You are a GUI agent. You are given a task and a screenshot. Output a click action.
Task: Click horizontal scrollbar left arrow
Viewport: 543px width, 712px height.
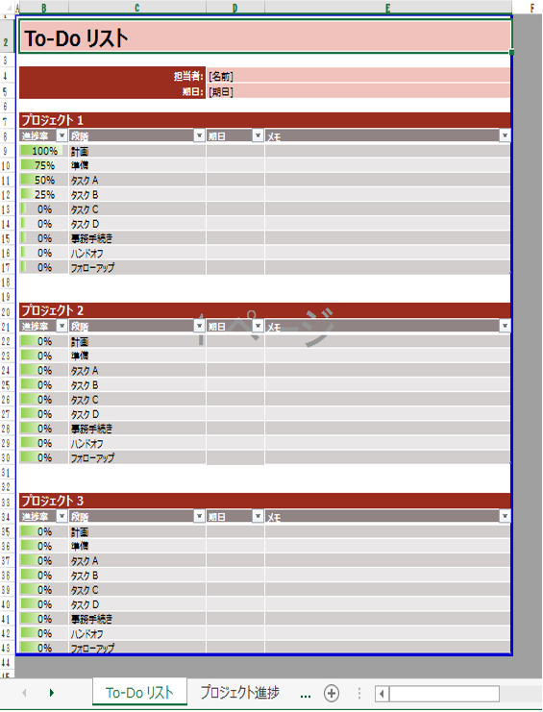[382, 694]
